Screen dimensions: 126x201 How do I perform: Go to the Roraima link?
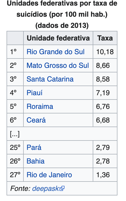click(x=40, y=106)
